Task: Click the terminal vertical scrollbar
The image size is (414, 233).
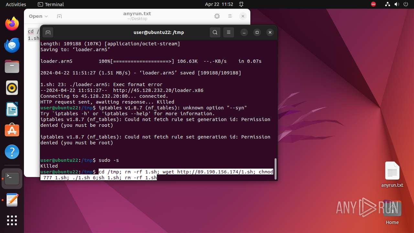Action: [276, 169]
